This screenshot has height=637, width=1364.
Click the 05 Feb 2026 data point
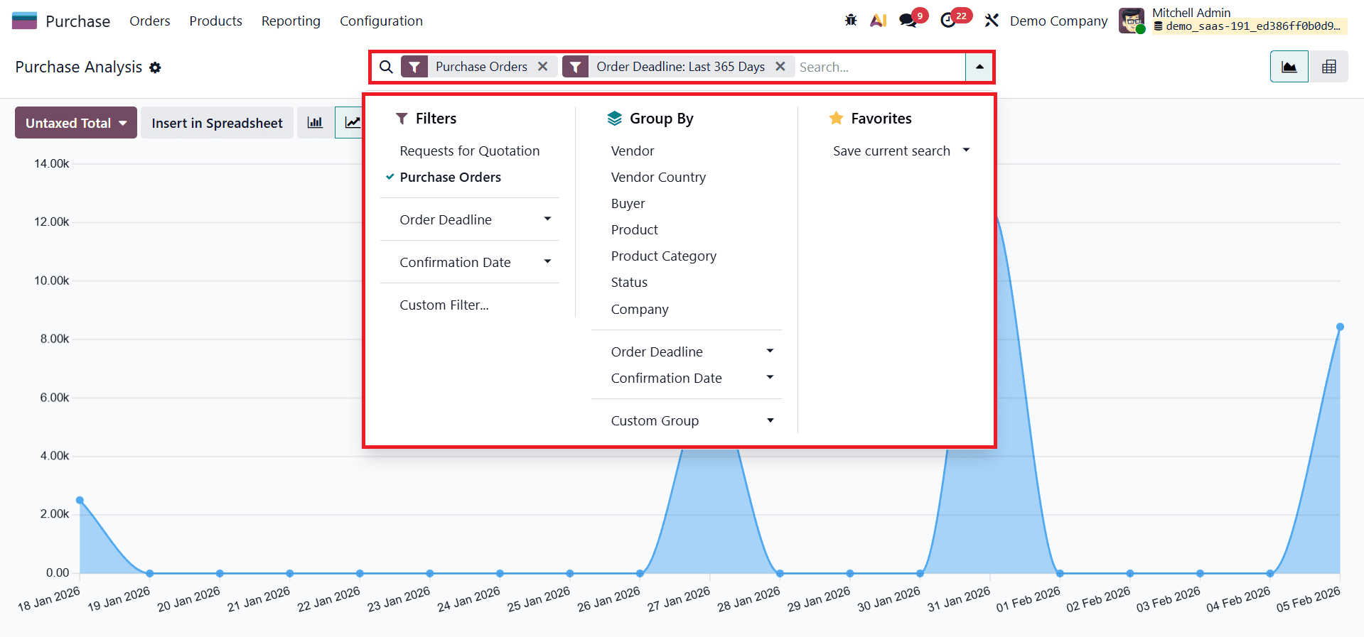click(x=1340, y=327)
